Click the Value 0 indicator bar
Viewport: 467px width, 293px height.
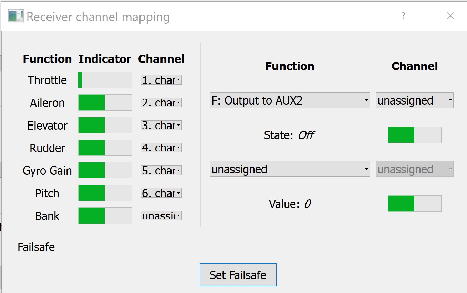click(414, 204)
